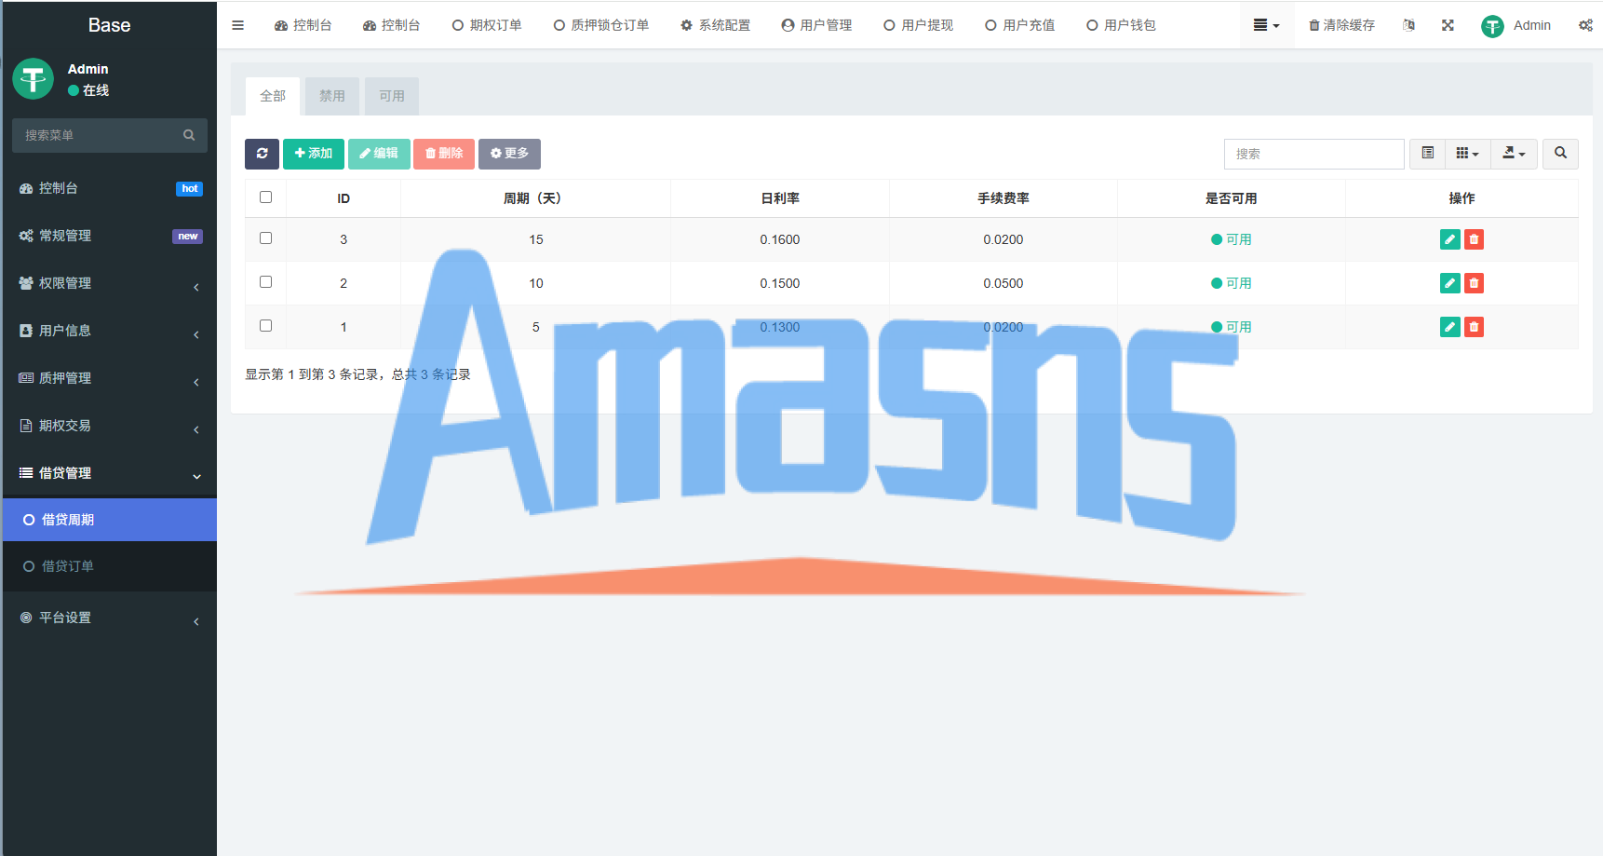
Task: Click the Admin avatar in the sidebar
Action: tap(34, 79)
